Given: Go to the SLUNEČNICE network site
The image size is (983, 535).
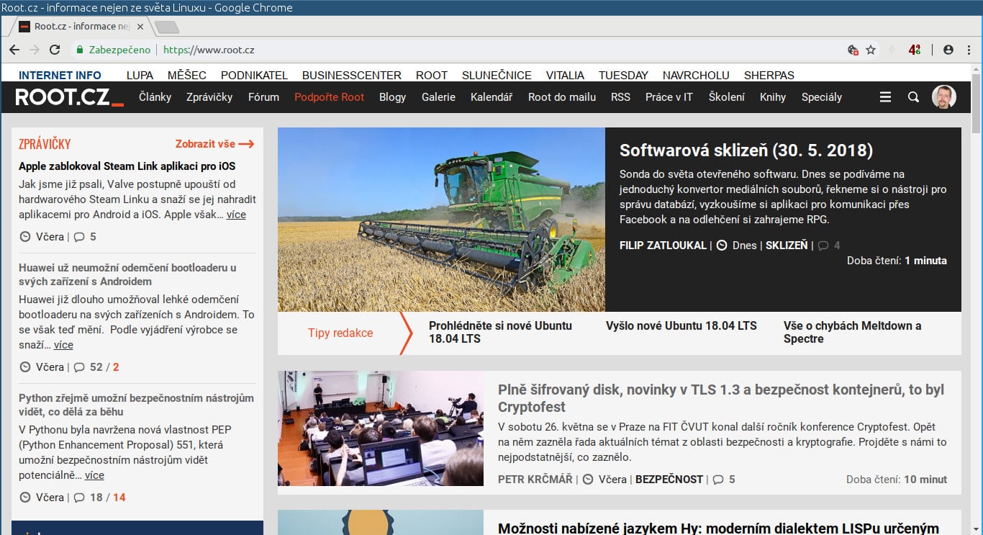Looking at the screenshot, I should pos(497,75).
